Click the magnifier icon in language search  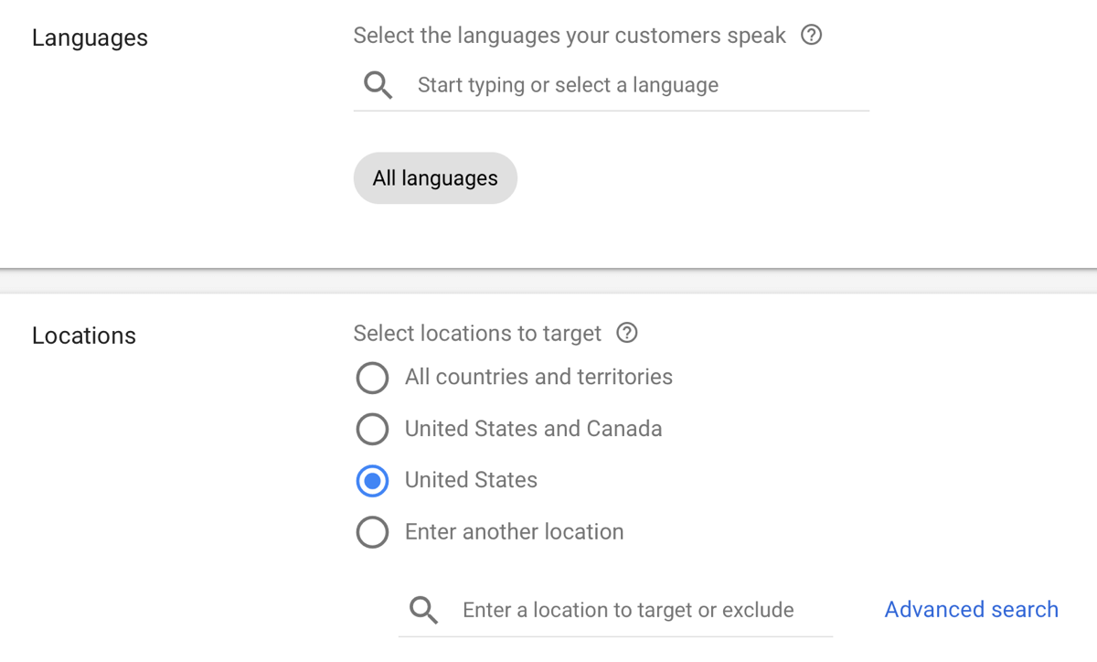378,85
